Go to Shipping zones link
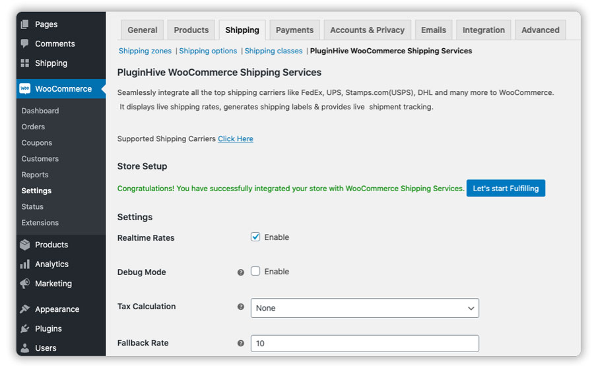Image resolution: width=594 pixels, height=366 pixels. (x=145, y=51)
